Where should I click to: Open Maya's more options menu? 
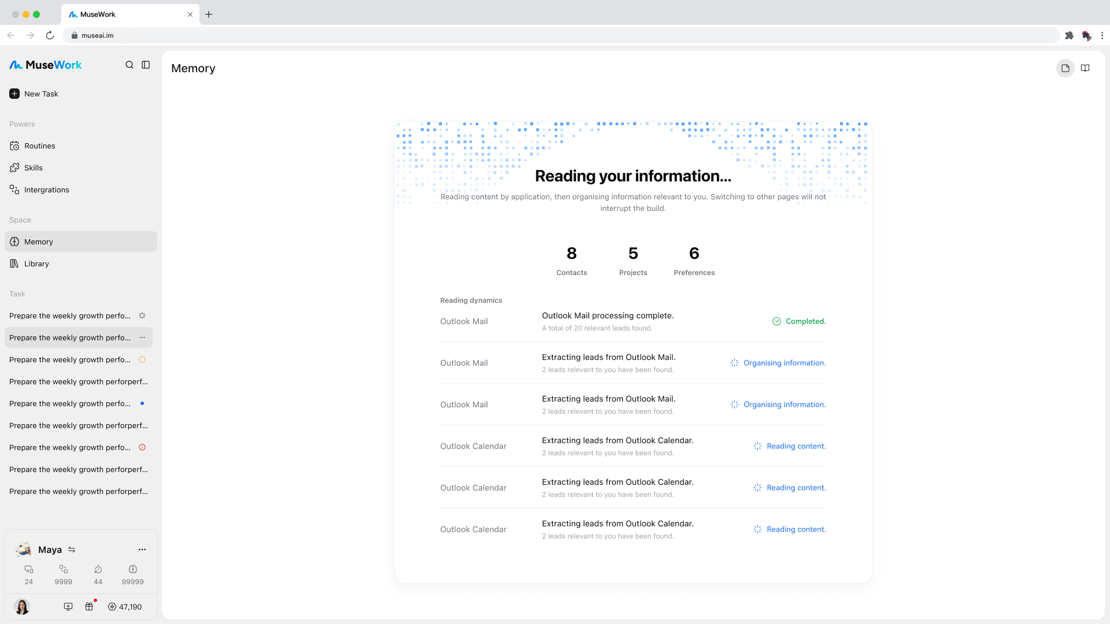click(142, 549)
